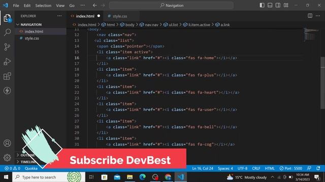The height and width of the screenshot is (182, 325).
Task: Click the Navigation command center search box
Action: pyautogui.click(x=171, y=6)
